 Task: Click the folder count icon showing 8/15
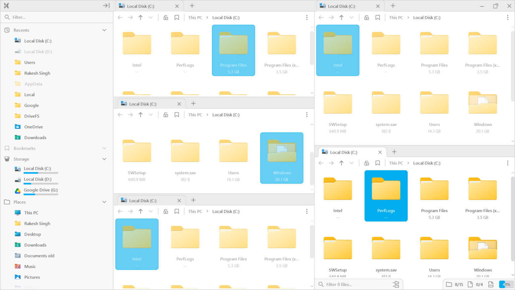pyautogui.click(x=454, y=284)
